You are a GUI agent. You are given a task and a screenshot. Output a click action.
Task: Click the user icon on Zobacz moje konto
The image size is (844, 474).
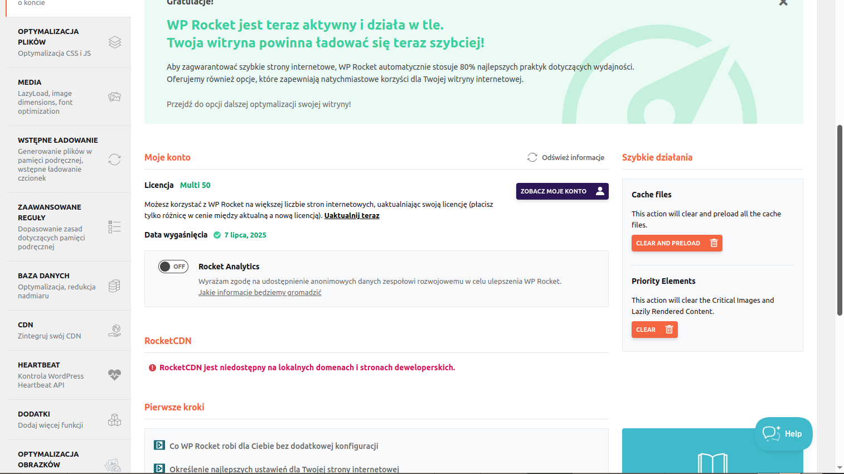(x=600, y=191)
